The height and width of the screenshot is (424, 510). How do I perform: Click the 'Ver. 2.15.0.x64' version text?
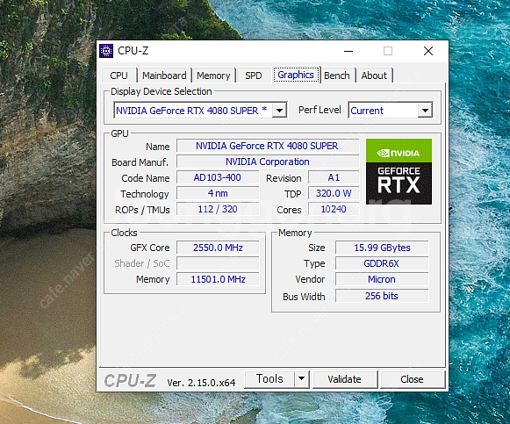click(201, 383)
